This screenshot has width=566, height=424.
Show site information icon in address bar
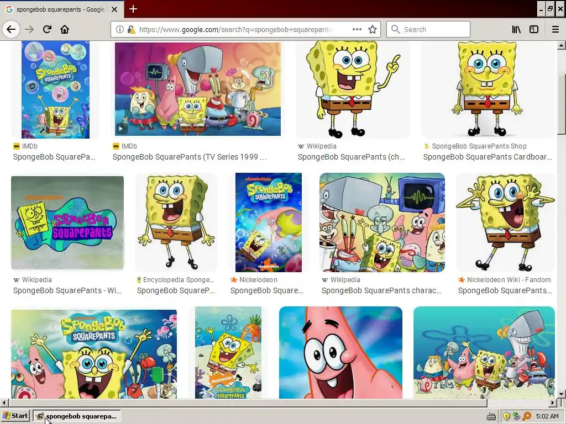tap(120, 30)
